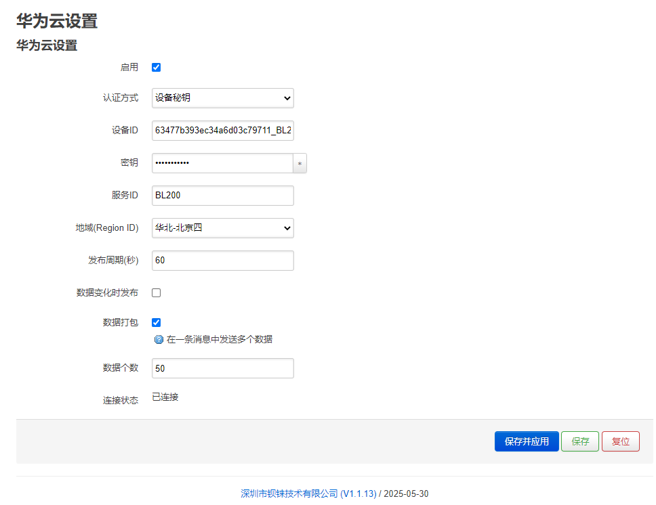This screenshot has height=505, width=656.
Task: Click the 设备ID input field
Action: click(222, 131)
